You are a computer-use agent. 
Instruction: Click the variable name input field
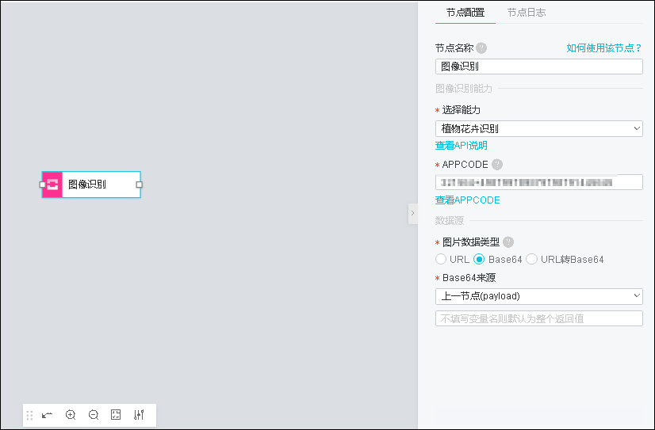click(539, 318)
